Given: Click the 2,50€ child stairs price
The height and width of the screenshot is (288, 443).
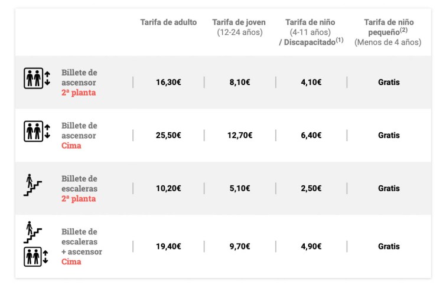Looking at the screenshot, I should [311, 188].
